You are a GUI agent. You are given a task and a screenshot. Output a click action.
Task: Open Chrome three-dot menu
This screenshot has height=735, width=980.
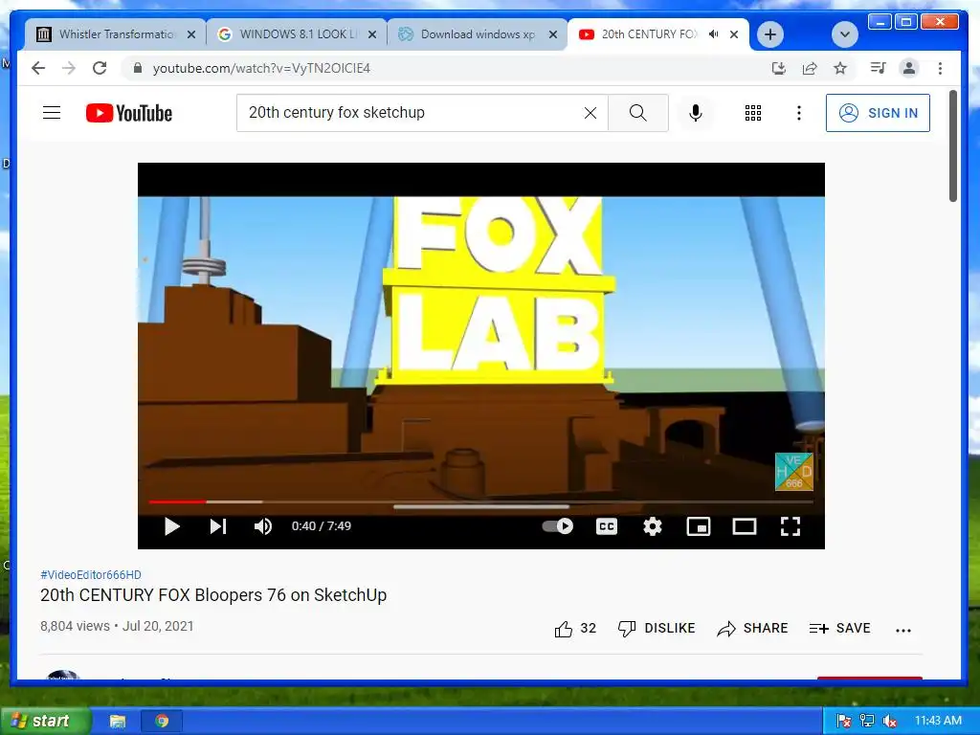(x=940, y=68)
